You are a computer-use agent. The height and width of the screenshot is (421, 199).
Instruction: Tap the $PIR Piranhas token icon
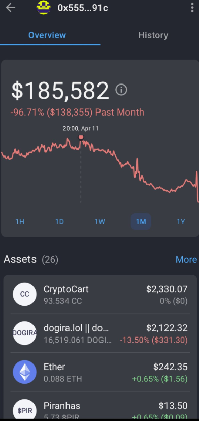pyautogui.click(x=25, y=410)
